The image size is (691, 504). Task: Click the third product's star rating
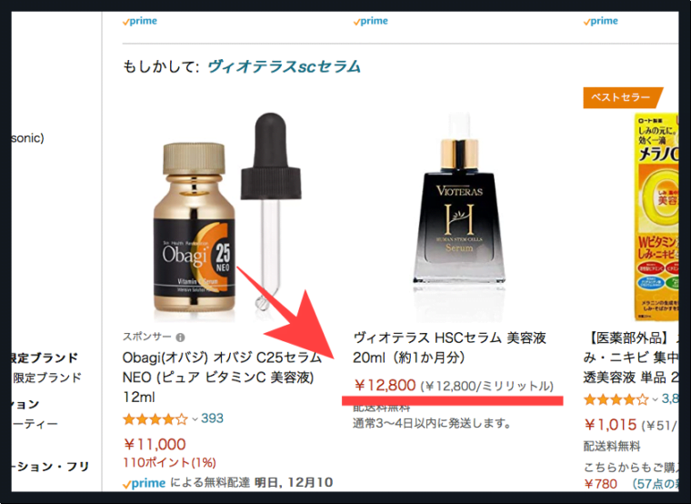(x=616, y=399)
